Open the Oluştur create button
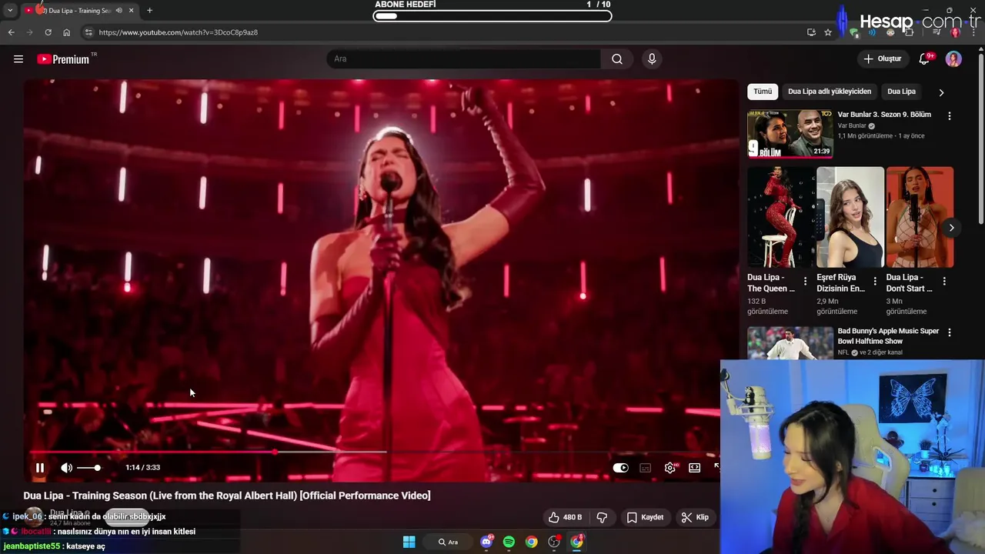985x554 pixels. 882,59
